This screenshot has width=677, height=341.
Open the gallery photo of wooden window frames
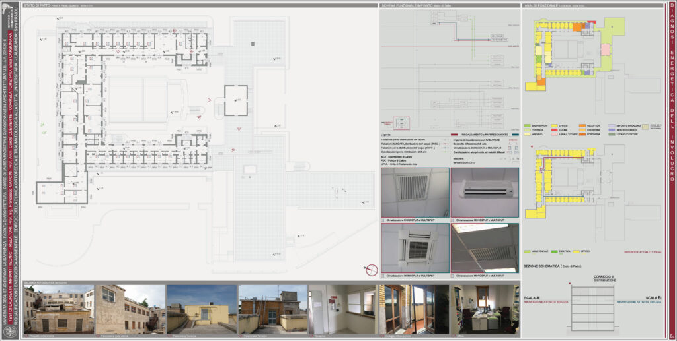pyautogui.click(x=414, y=309)
